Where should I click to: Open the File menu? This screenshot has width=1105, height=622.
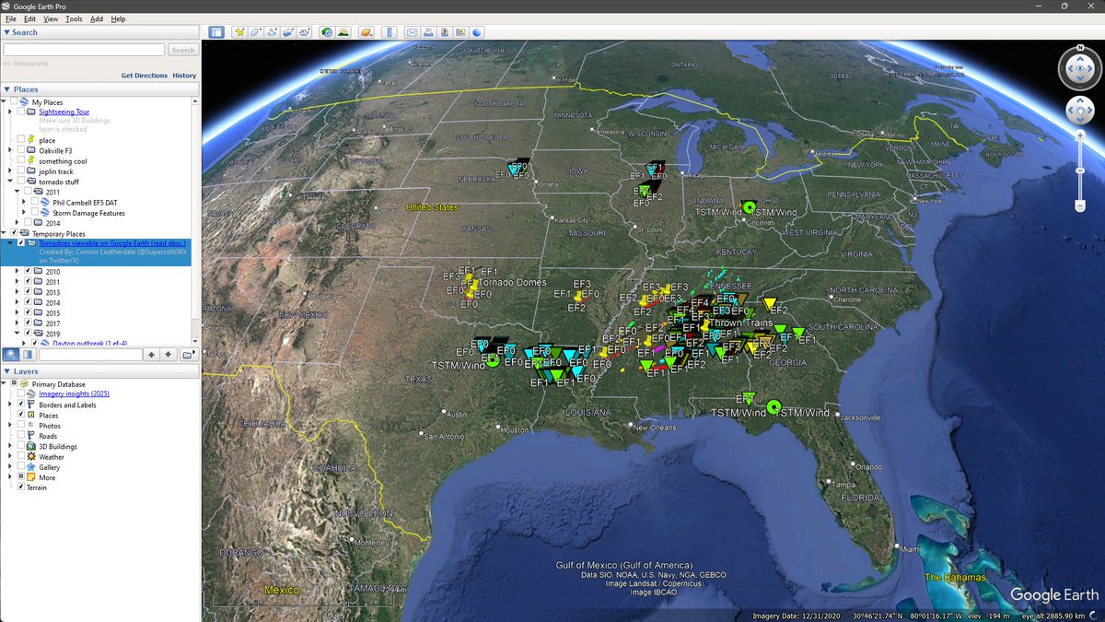pos(11,18)
